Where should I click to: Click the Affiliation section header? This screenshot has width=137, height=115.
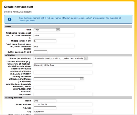coord(68,55)
